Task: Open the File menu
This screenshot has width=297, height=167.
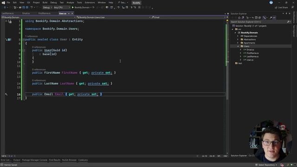Action: (x=8, y=3)
